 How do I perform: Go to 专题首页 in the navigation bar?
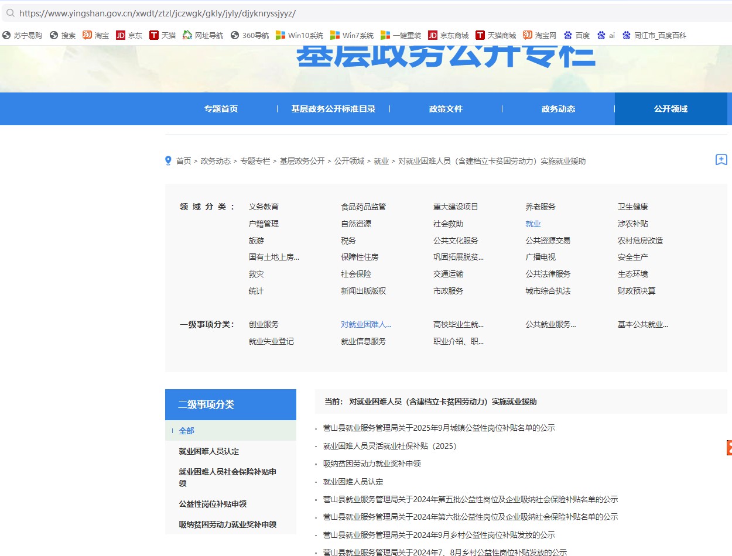[x=221, y=109]
